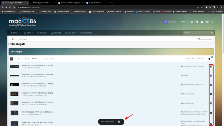Jump to last page double arrow
Screen dimensions: 224x126
(x=40, y=59)
